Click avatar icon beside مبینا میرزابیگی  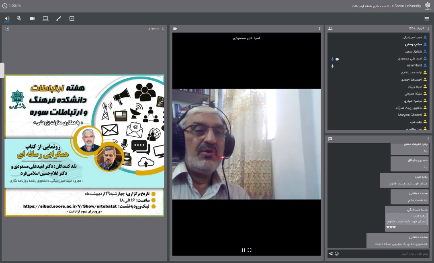(425, 37)
